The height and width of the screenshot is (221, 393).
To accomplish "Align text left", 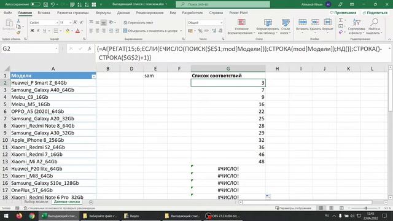I will pos(91,31).
